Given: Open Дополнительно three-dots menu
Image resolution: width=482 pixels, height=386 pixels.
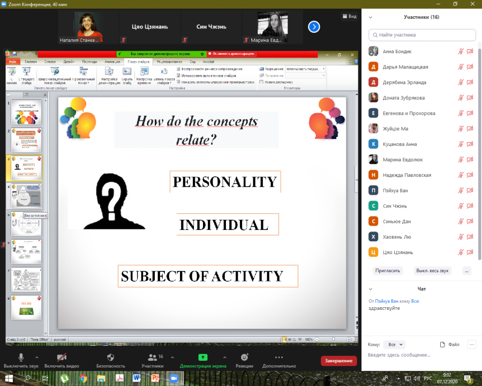Looking at the screenshot, I should pos(279,358).
